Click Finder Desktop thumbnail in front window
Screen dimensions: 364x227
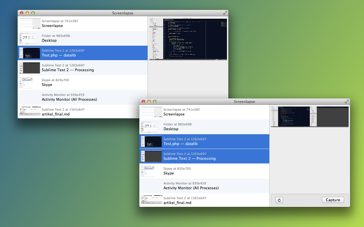(x=149, y=127)
